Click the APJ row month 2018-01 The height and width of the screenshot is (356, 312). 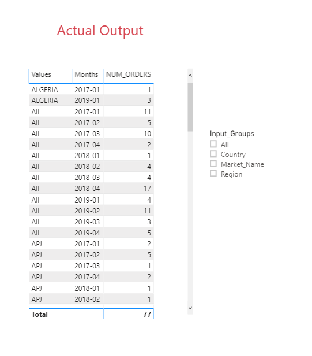87,288
